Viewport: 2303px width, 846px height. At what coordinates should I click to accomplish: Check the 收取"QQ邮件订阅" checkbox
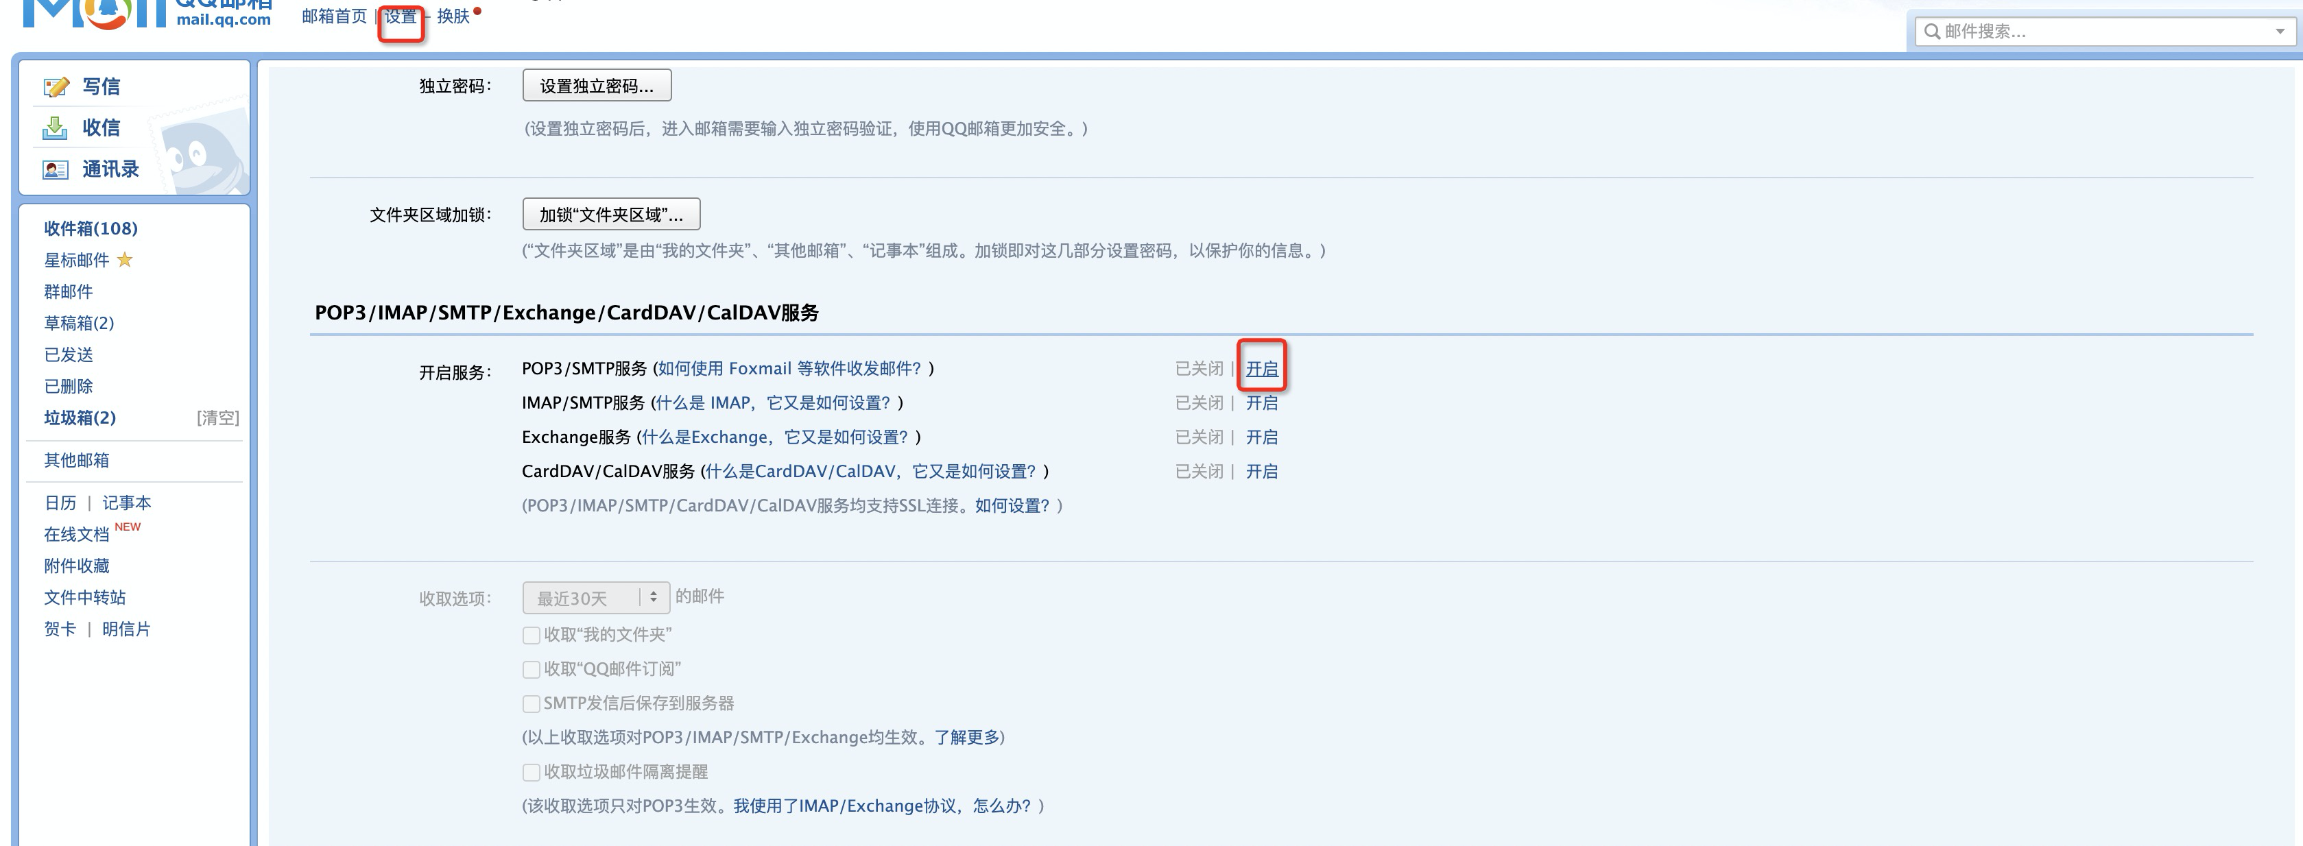531,669
